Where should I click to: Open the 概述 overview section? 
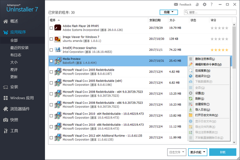click(11, 21)
